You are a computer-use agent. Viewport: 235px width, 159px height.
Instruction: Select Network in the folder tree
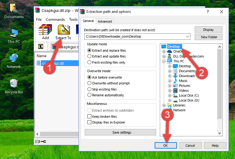pos(179,110)
